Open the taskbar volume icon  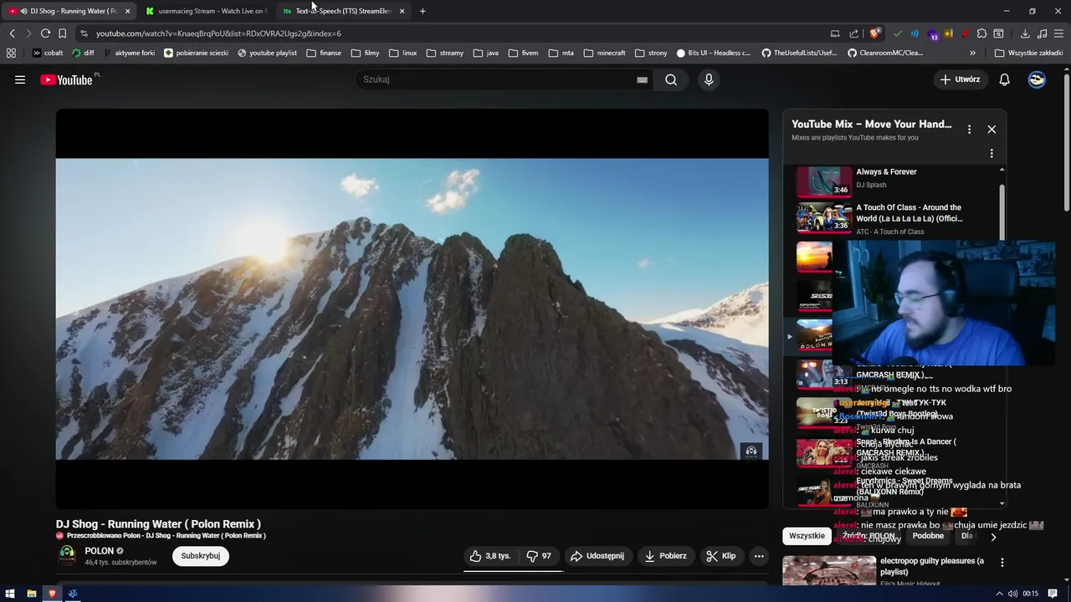coord(1012,594)
